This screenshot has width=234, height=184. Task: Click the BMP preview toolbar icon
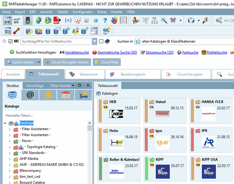click(x=7, y=20)
